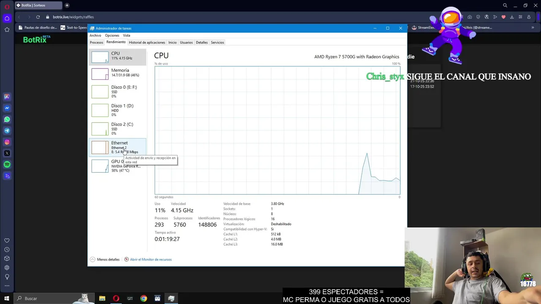Open Aria AI sidebar icon
Image resolution: width=541 pixels, height=304 pixels.
(x=7, y=97)
